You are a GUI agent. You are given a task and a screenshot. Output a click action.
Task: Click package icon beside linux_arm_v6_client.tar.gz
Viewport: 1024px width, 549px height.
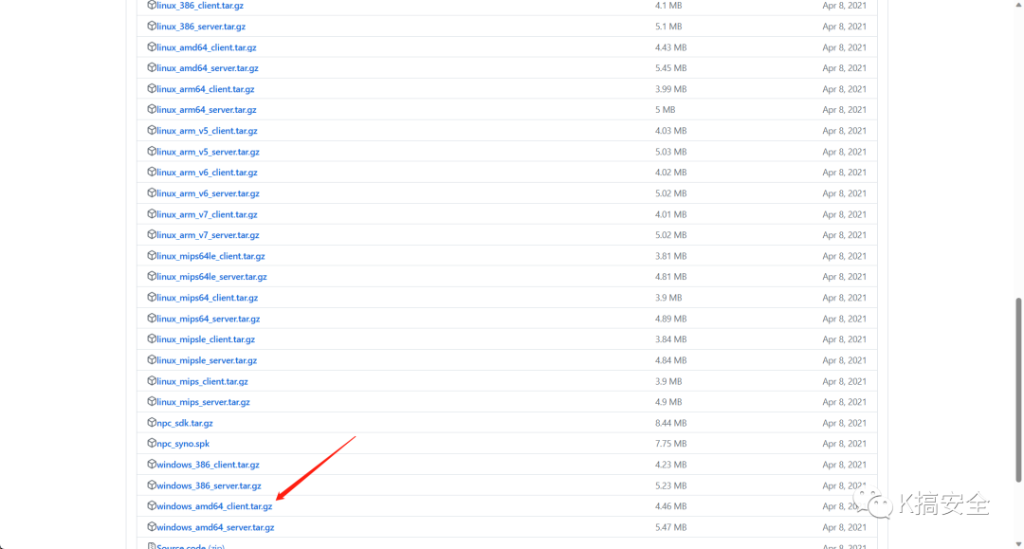click(152, 173)
